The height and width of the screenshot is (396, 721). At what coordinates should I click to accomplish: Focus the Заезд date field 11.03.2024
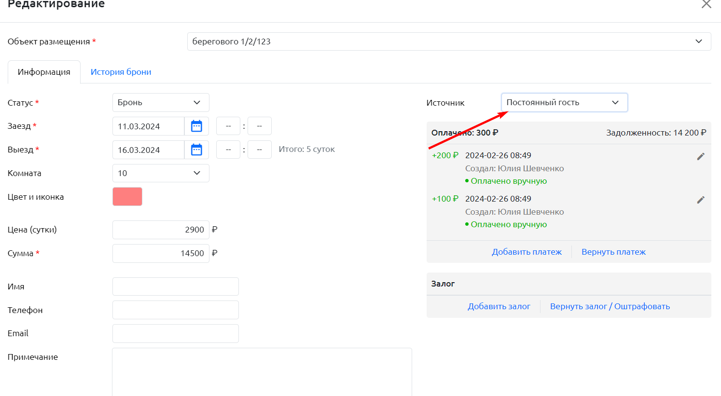(x=148, y=126)
